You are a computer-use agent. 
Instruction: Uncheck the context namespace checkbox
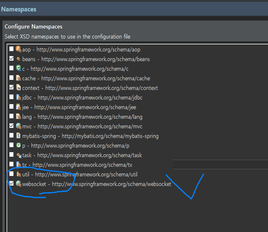[x=11, y=88]
